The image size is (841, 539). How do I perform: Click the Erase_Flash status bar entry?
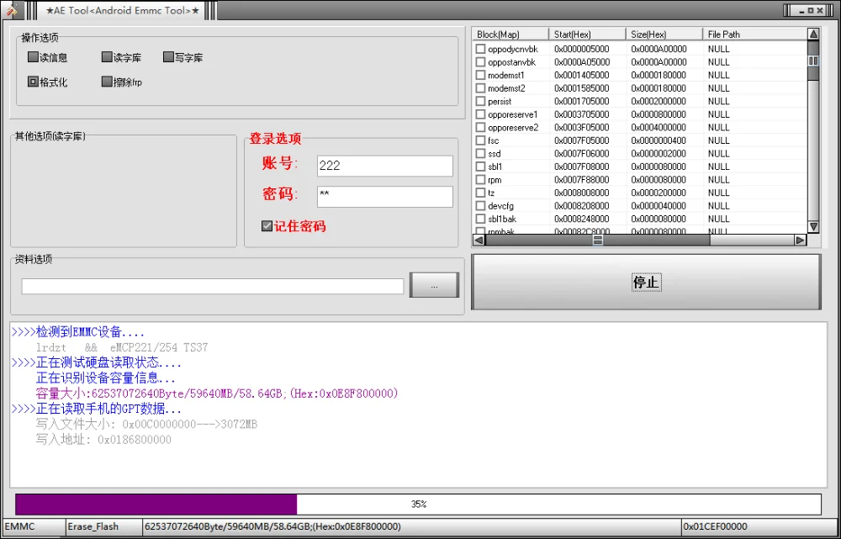pos(103,526)
